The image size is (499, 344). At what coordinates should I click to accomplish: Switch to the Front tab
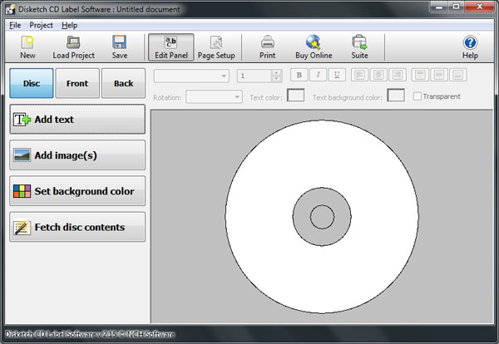click(x=77, y=83)
